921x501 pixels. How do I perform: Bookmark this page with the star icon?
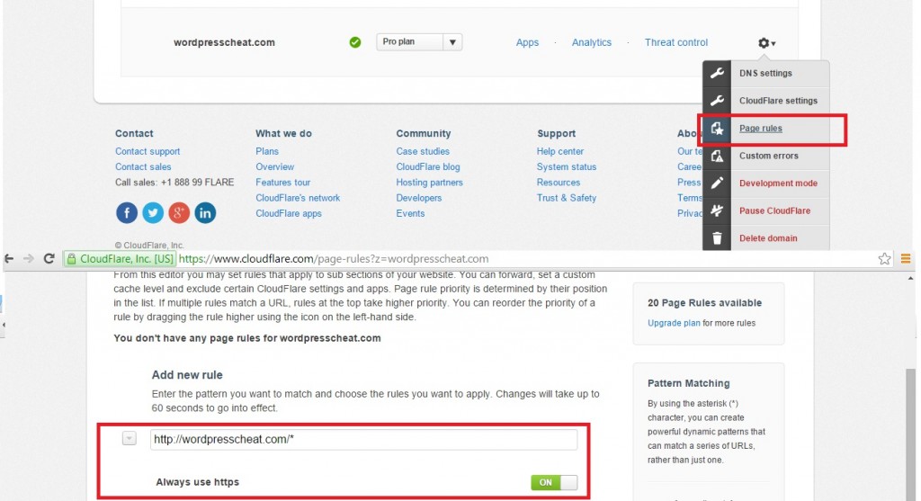click(885, 259)
